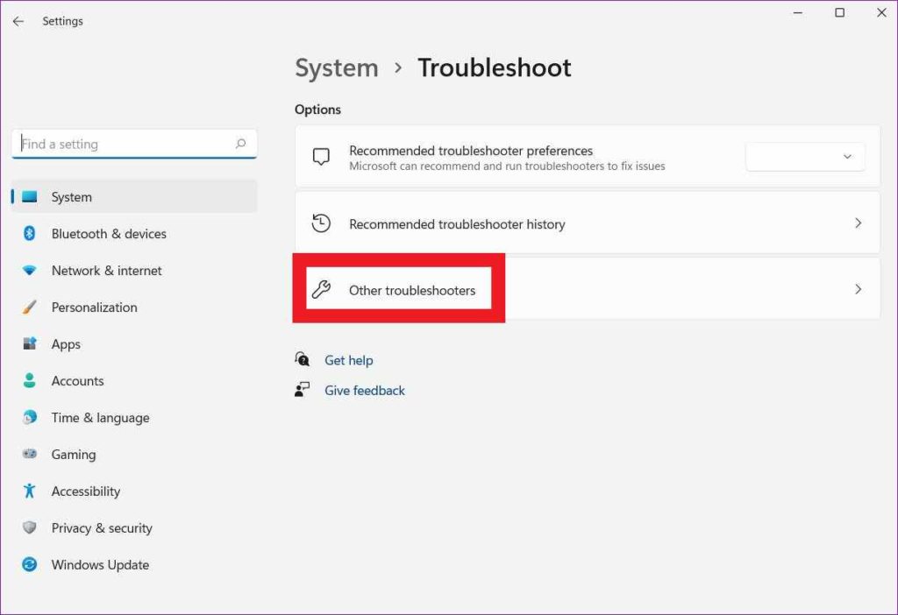Click the System monitor icon in sidebar
The width and height of the screenshot is (898, 615).
[29, 197]
